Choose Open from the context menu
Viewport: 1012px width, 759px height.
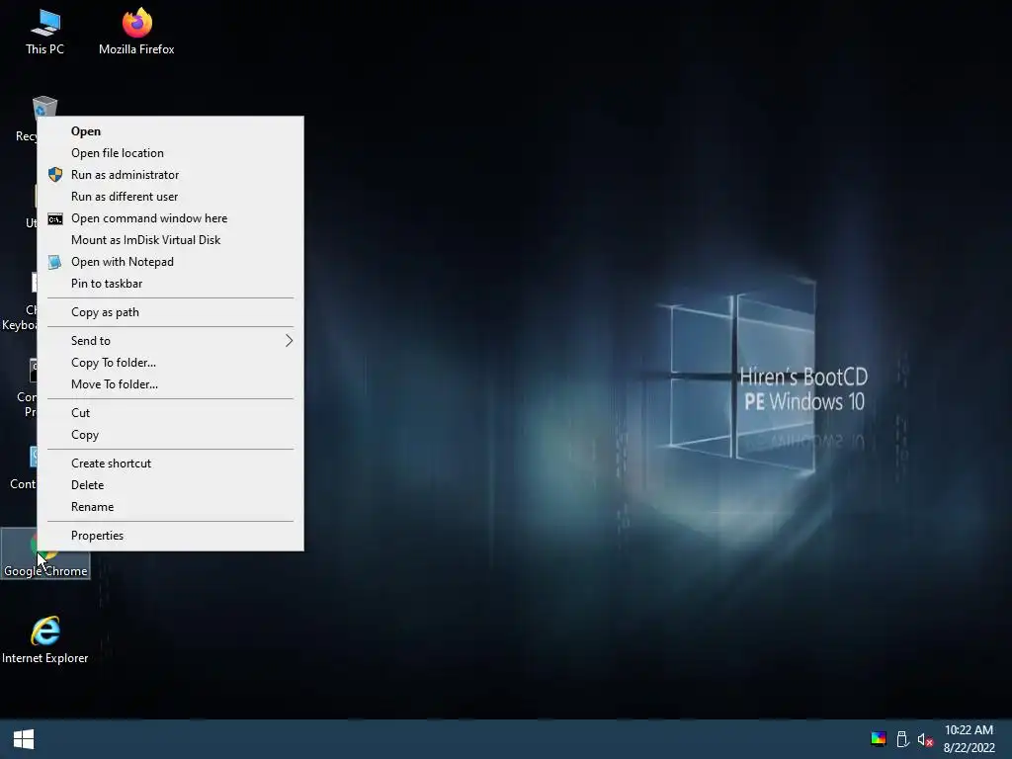[x=170, y=131]
